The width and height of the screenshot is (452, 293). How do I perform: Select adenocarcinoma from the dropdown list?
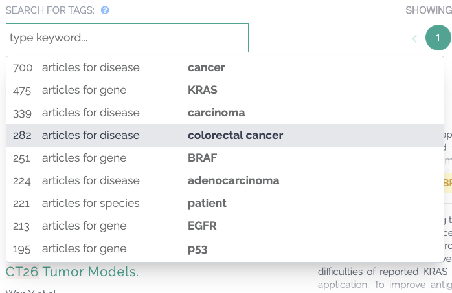(233, 180)
